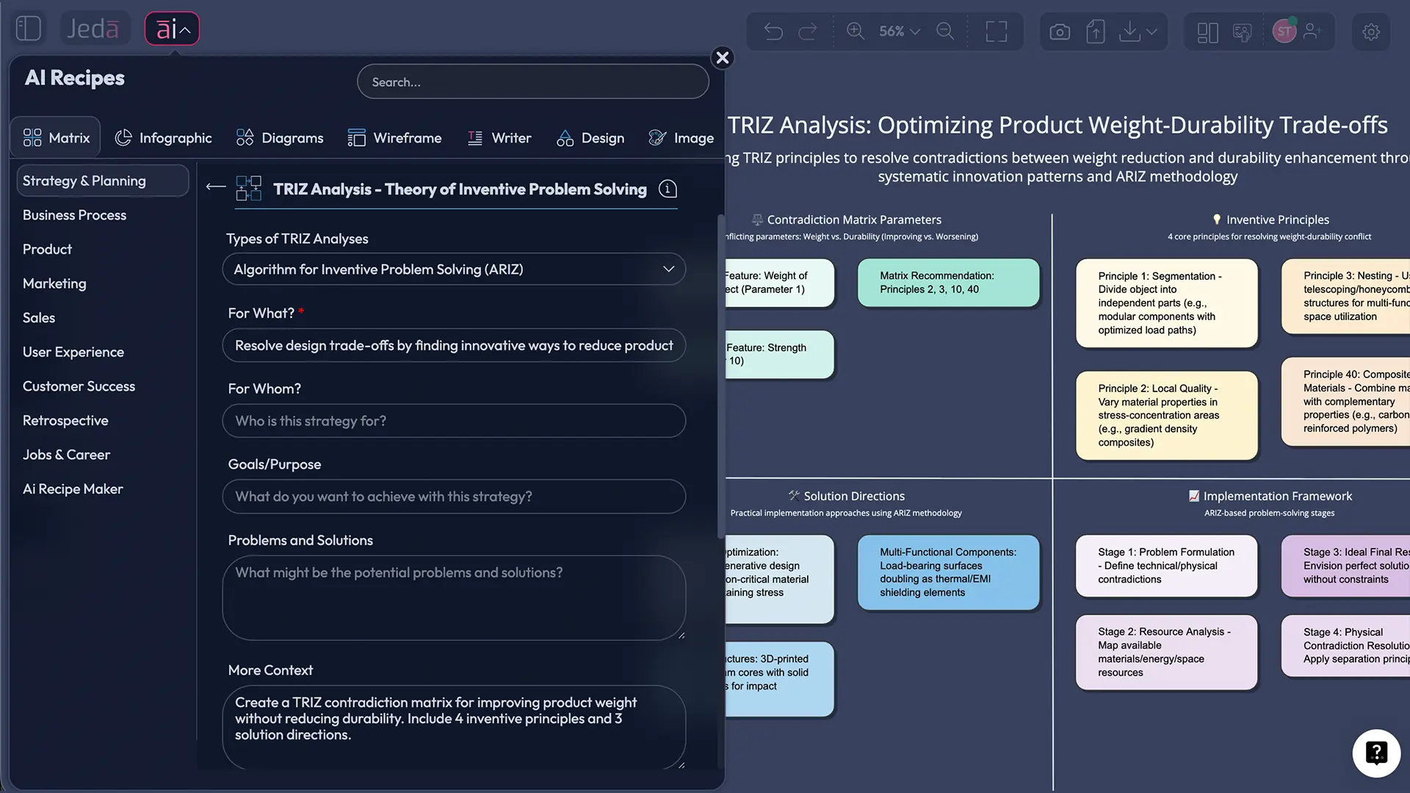1410x793 pixels.
Task: Click the Search field in AI Recipes
Action: [x=532, y=82]
